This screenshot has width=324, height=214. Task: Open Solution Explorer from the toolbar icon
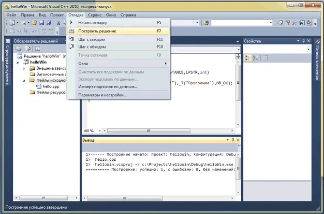(280, 23)
